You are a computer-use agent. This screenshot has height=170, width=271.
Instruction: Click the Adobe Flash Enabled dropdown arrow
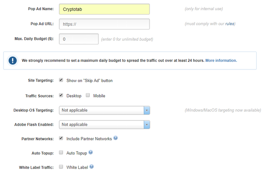(x=147, y=125)
